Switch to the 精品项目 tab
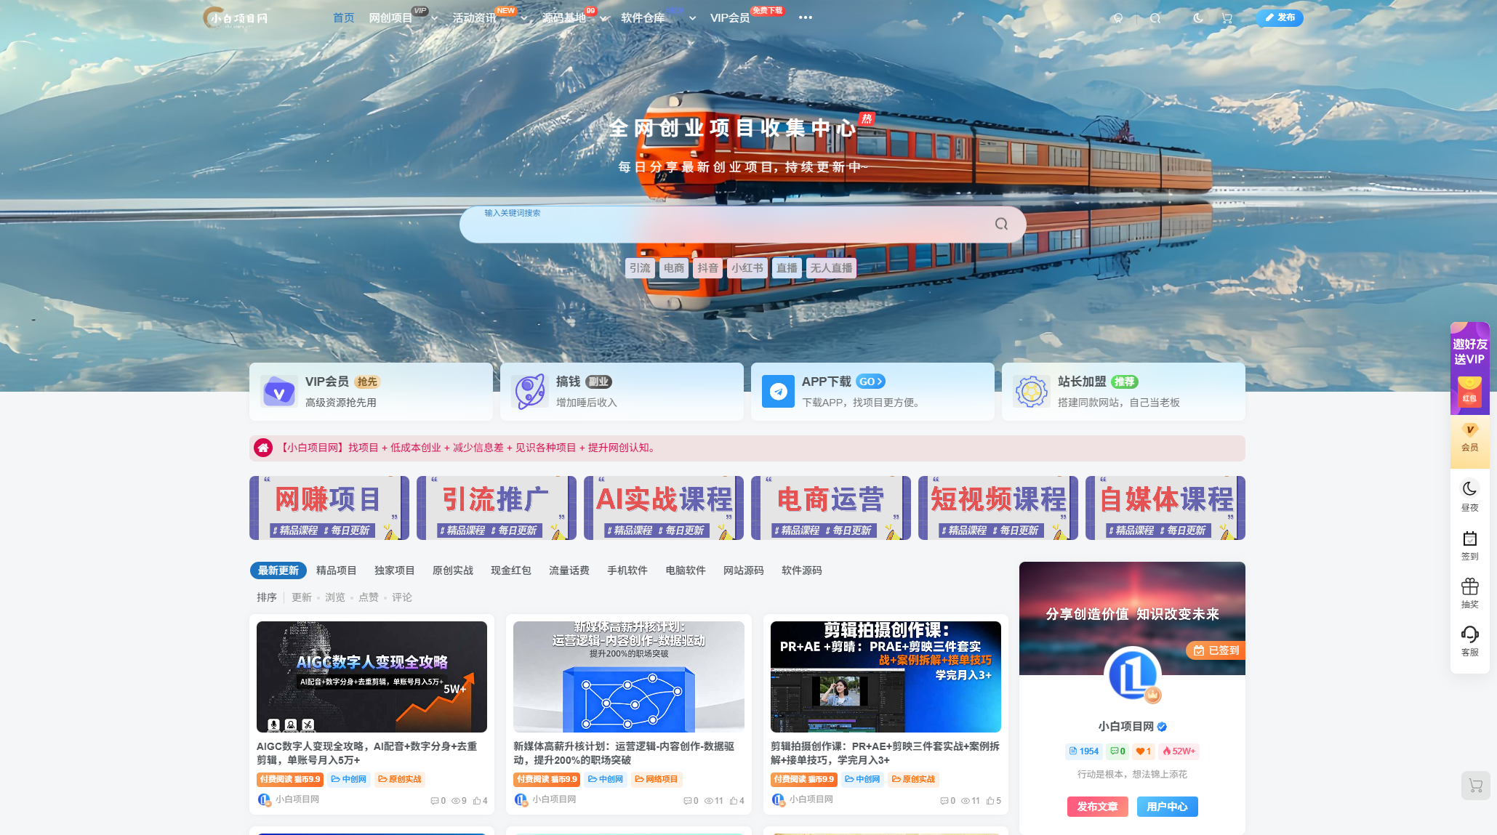The image size is (1497, 835). (336, 570)
